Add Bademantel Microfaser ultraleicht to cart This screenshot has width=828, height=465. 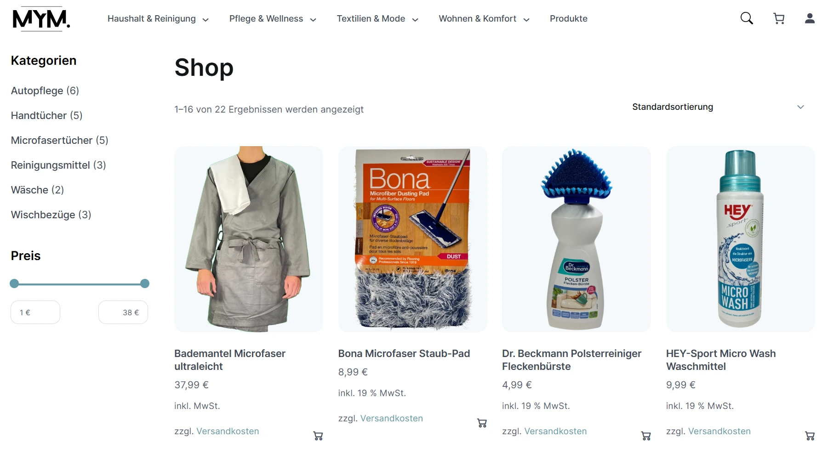pos(318,436)
